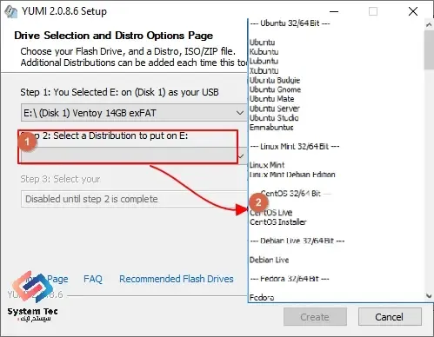Click the list scrollbar down arrow
434x337 pixels.
[x=429, y=296]
